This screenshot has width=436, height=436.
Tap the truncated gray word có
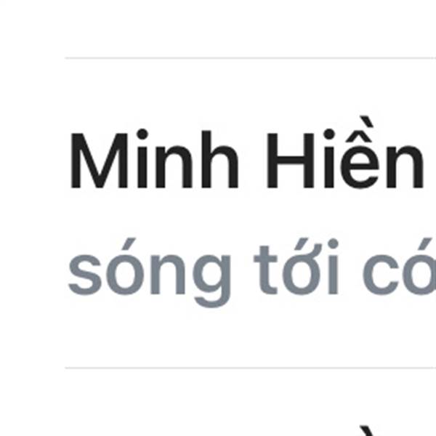tap(399, 266)
